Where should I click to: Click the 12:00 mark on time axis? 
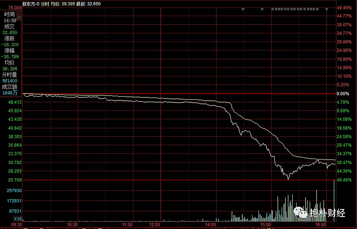154,225
